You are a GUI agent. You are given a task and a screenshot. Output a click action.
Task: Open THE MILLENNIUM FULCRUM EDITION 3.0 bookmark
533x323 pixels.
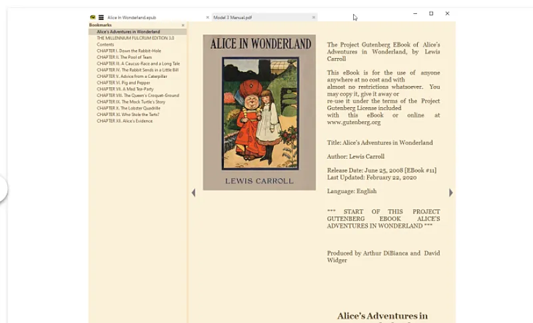pos(135,38)
